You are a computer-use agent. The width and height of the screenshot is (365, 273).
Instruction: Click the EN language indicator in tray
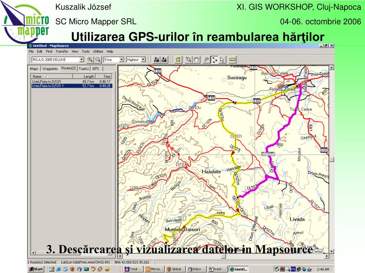click(x=293, y=269)
